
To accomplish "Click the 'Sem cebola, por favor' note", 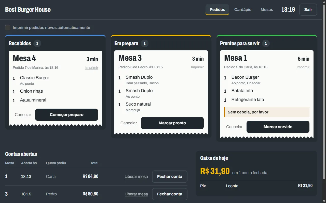I will [x=267, y=112].
